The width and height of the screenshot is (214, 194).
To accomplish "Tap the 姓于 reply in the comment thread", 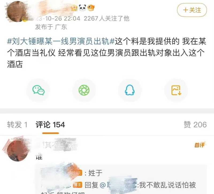I will (x=95, y=173).
